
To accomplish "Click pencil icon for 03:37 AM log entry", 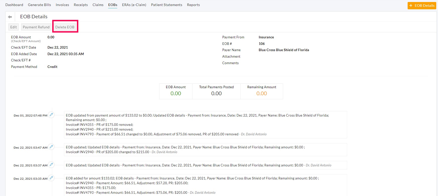I will point(51,165).
